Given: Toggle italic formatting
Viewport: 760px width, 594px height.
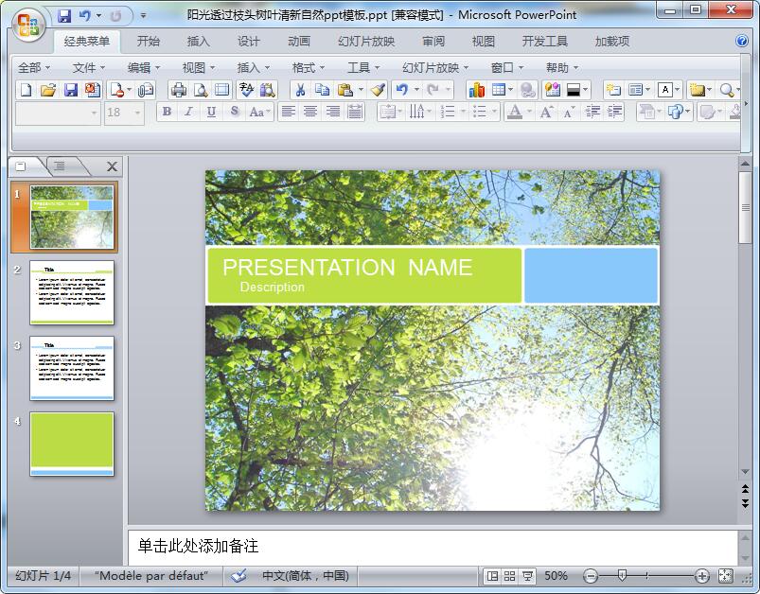Looking at the screenshot, I should pos(188,112).
